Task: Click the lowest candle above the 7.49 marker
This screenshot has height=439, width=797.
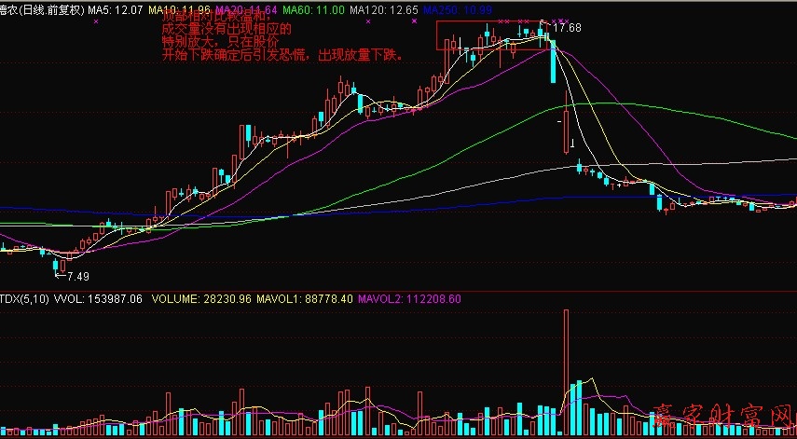Action: pos(55,265)
